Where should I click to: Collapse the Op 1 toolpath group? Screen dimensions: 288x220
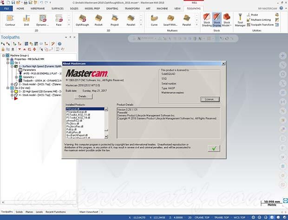coord(8,63)
